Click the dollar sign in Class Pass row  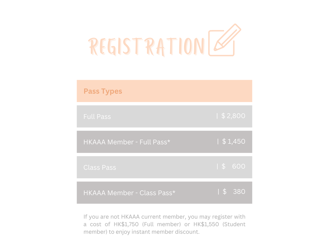[223, 166]
